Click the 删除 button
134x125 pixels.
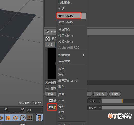[115, 94]
